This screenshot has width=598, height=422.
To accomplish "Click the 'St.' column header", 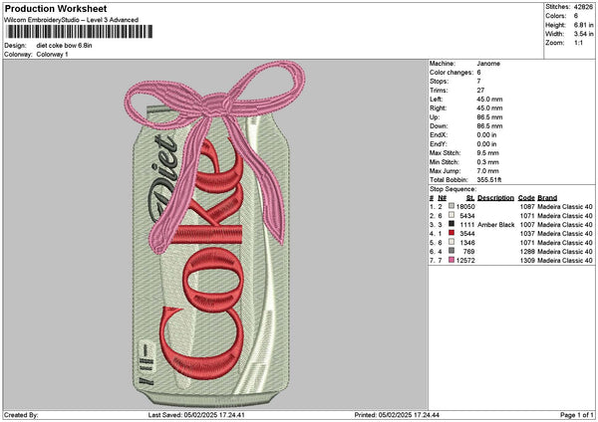I will point(470,198).
